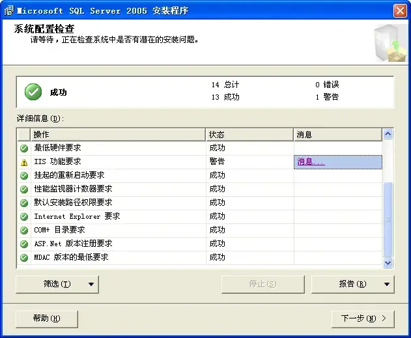Click the large green checkmark summary icon
The image size is (411, 338).
click(33, 92)
